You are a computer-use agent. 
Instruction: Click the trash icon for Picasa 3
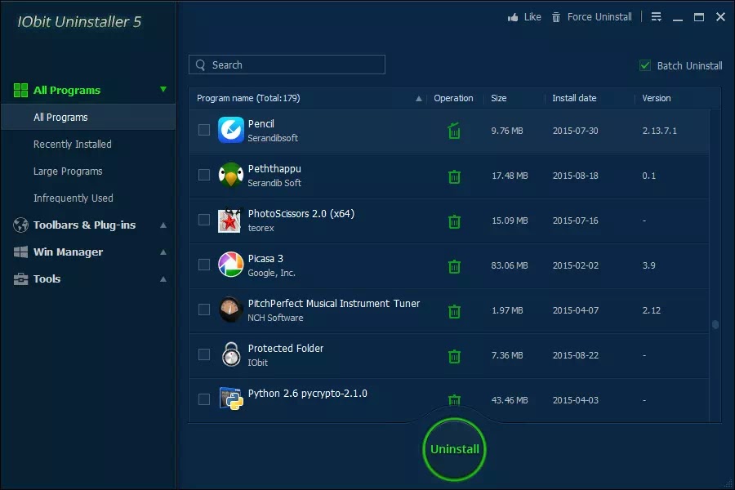click(x=454, y=266)
